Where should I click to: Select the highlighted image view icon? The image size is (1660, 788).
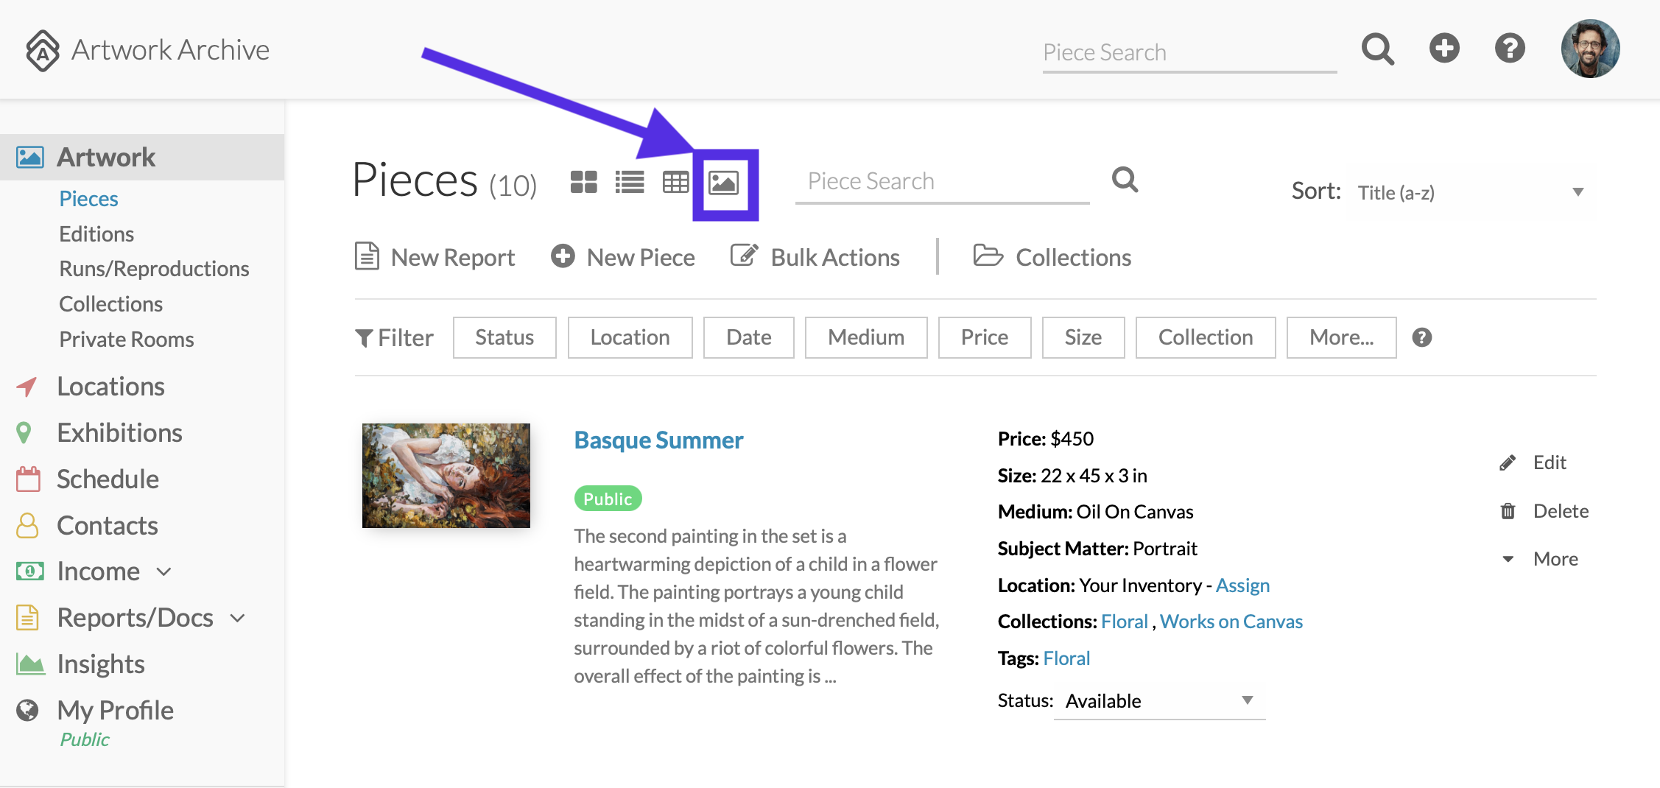tap(723, 183)
